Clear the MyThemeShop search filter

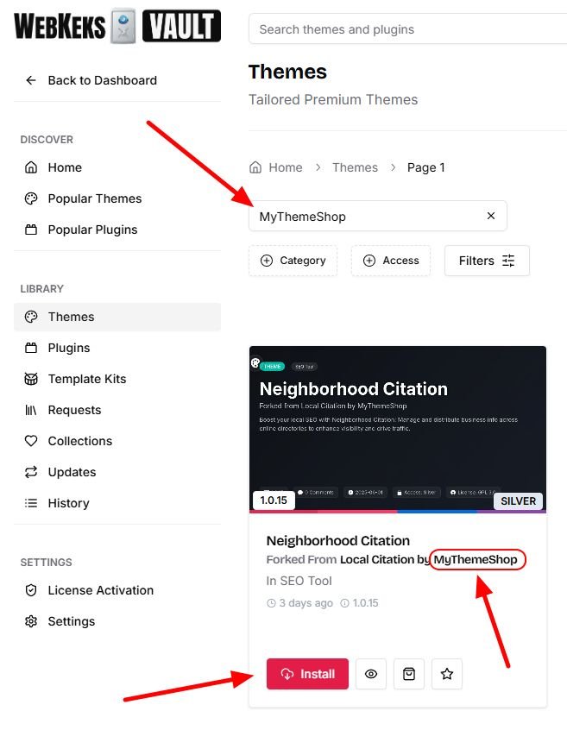[x=491, y=216]
